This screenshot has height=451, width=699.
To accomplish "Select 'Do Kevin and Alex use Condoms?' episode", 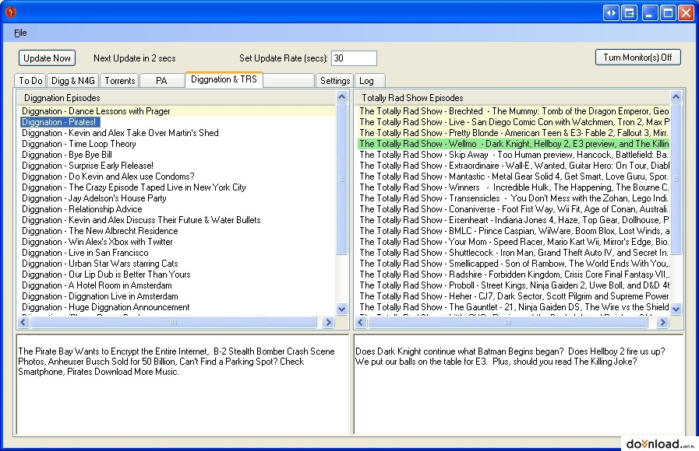I will tap(108, 177).
